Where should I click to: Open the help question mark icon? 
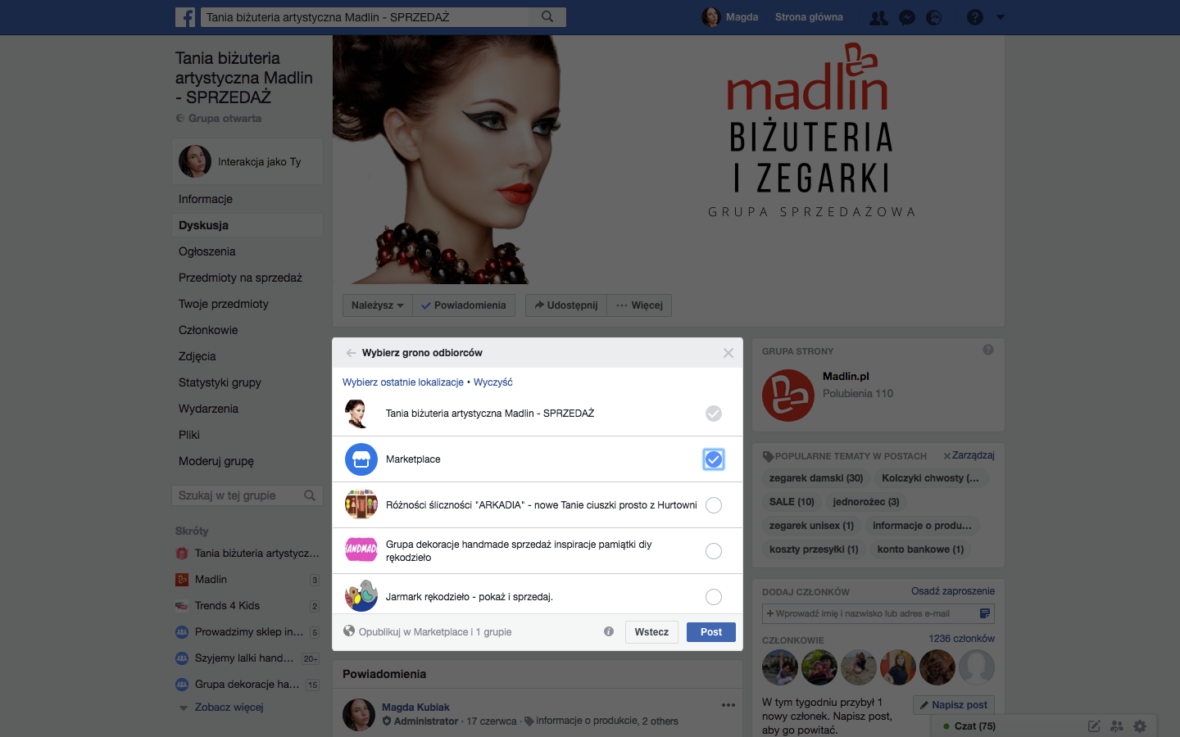click(974, 17)
